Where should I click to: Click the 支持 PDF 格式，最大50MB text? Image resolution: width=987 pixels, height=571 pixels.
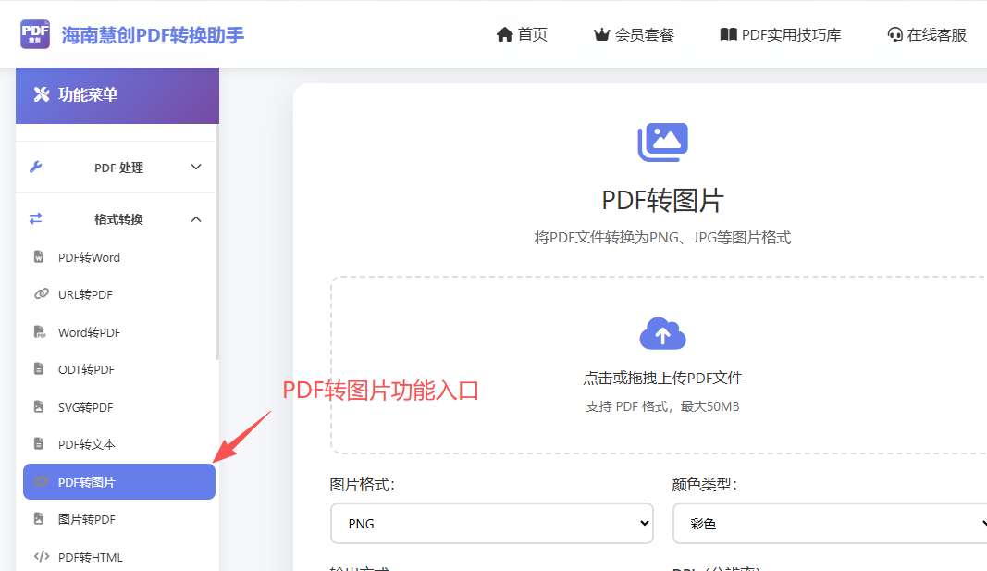(x=663, y=406)
